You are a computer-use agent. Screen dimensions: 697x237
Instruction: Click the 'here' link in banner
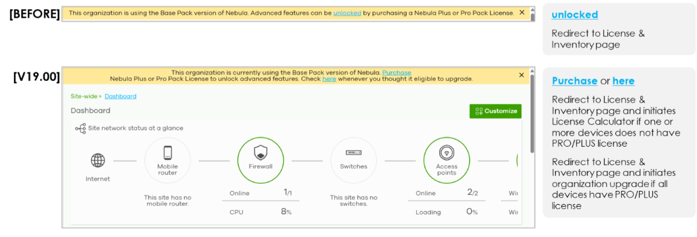click(x=329, y=79)
